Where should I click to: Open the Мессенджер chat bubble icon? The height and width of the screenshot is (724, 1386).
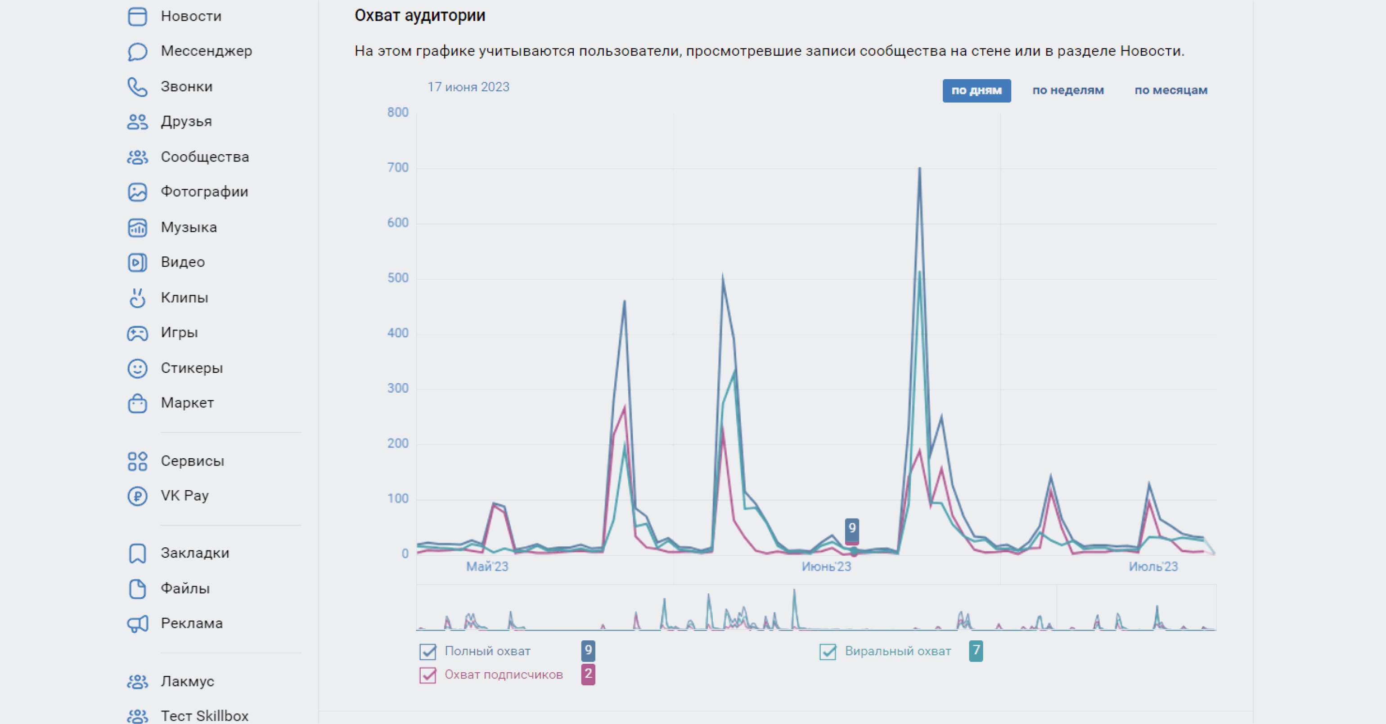coord(137,52)
